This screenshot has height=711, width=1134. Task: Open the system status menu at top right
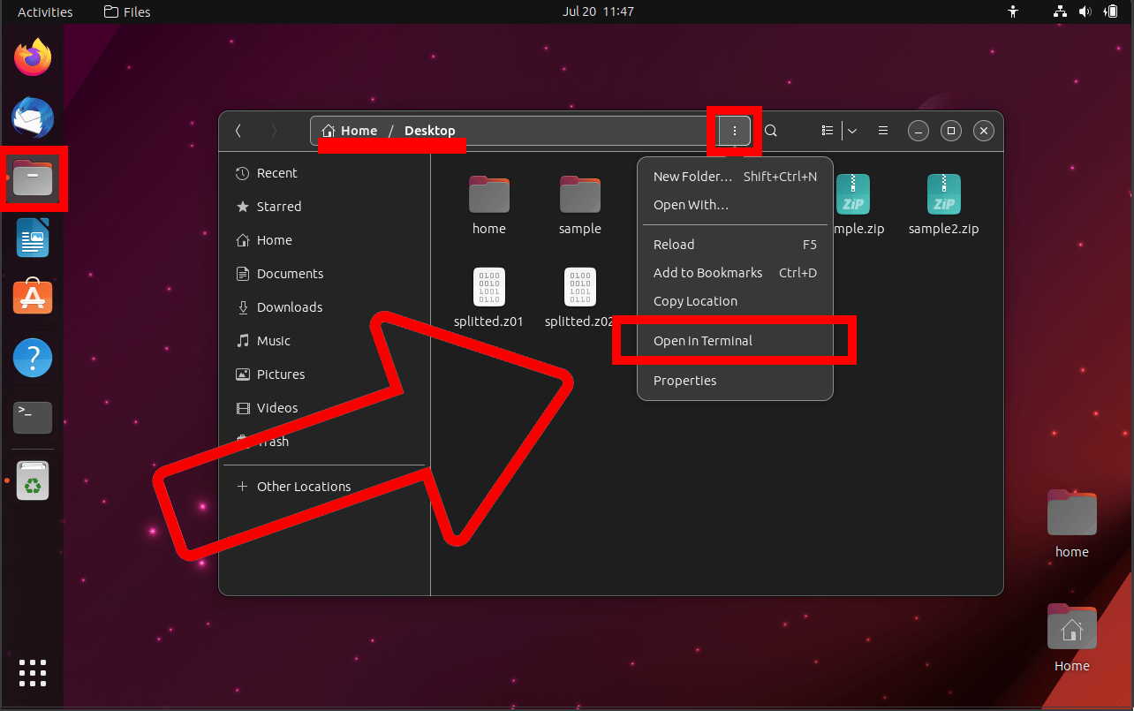[1111, 11]
